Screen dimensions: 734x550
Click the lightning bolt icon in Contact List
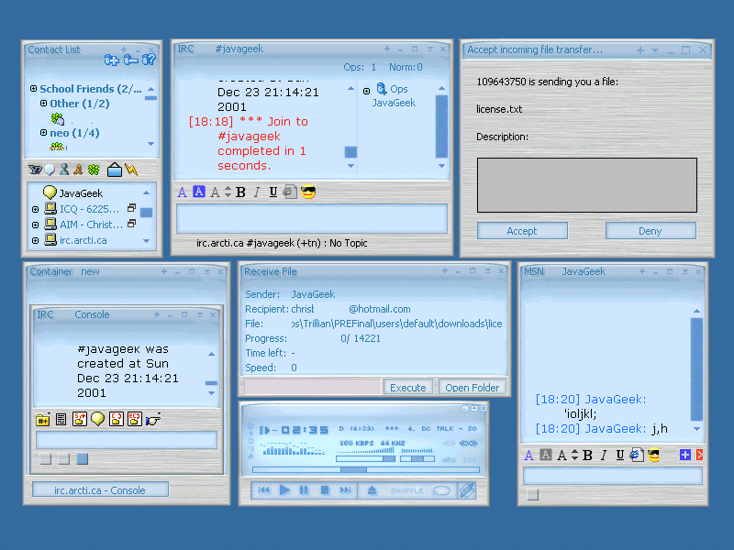click(131, 170)
